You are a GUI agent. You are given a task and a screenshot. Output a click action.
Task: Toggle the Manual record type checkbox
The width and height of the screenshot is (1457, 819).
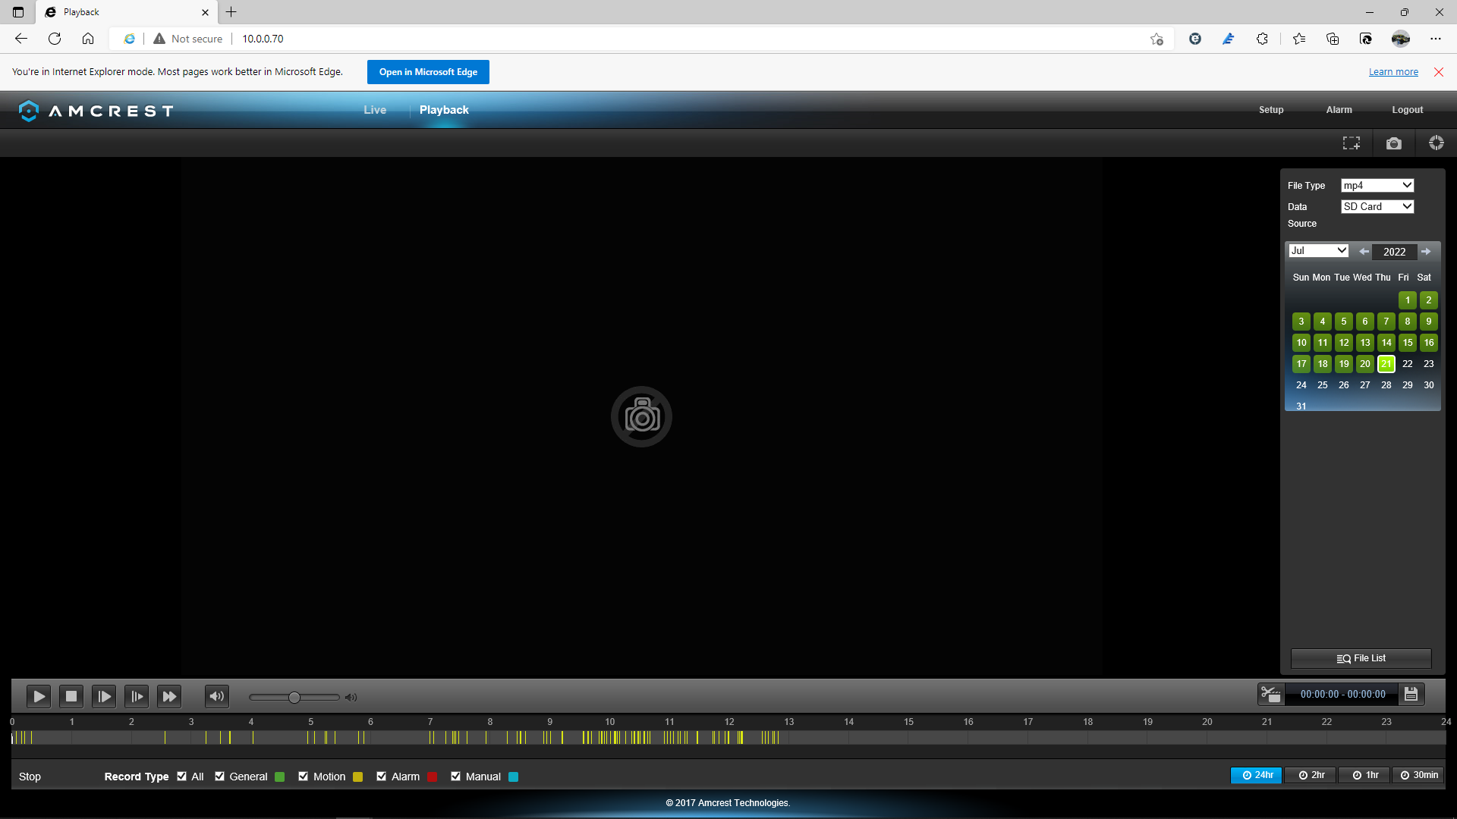(x=455, y=777)
